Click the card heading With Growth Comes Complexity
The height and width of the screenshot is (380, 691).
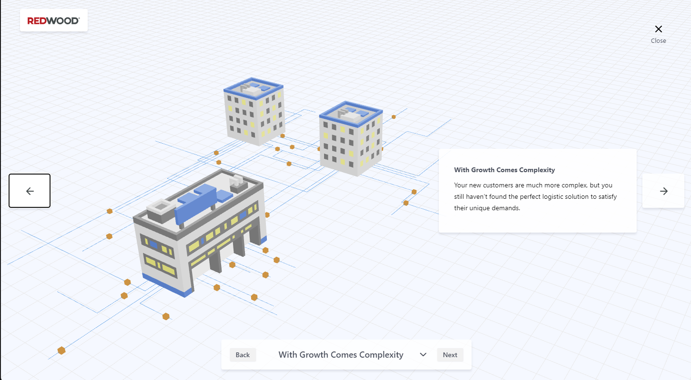point(504,170)
